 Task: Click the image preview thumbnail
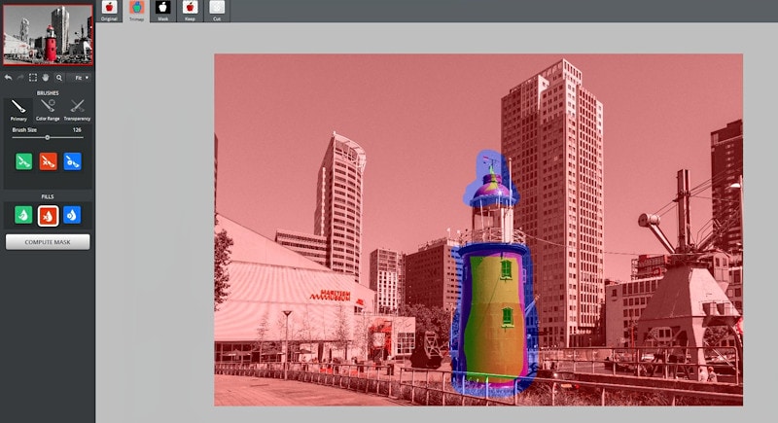pyautogui.click(x=48, y=34)
